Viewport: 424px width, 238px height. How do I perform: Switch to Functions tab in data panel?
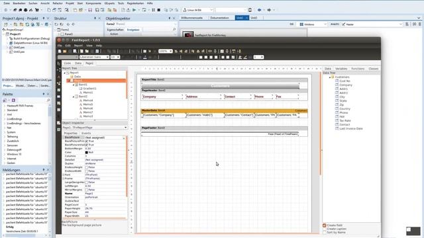point(358,69)
